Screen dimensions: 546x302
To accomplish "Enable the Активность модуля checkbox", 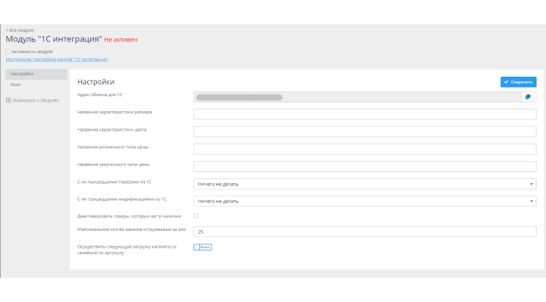I will [x=8, y=51].
